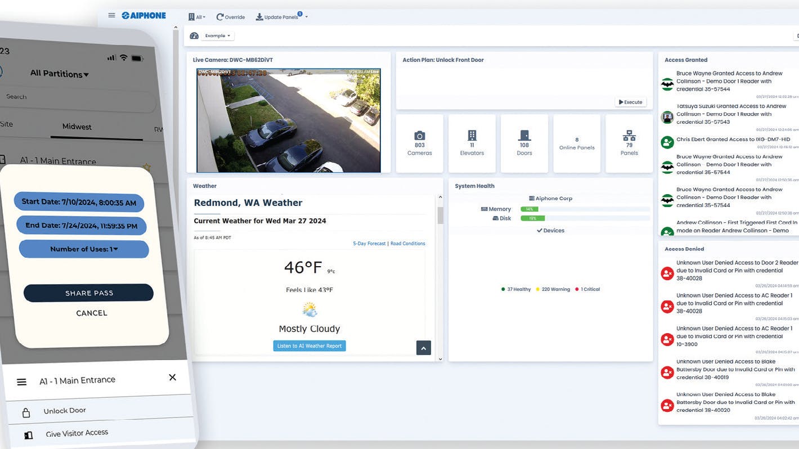This screenshot has height=449, width=799.
Task: Open the Example site selector dropdown
Action: pyautogui.click(x=218, y=35)
